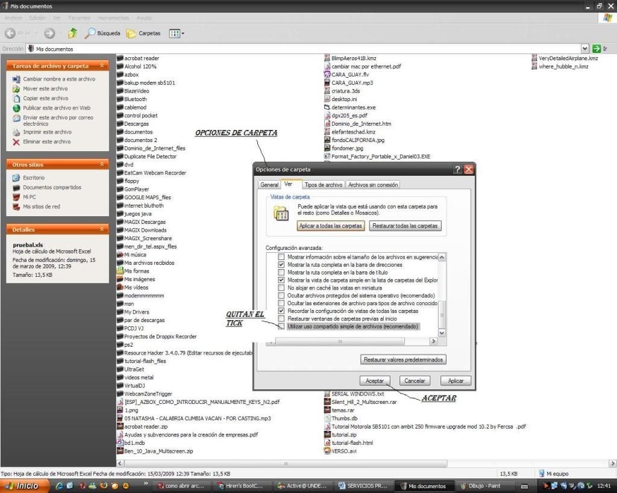
Task: Click advanced list horizontal scroll right arrow
Action: point(434,341)
